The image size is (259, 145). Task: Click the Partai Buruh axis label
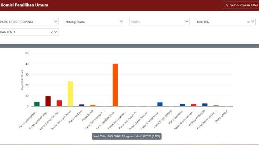pos(88,115)
